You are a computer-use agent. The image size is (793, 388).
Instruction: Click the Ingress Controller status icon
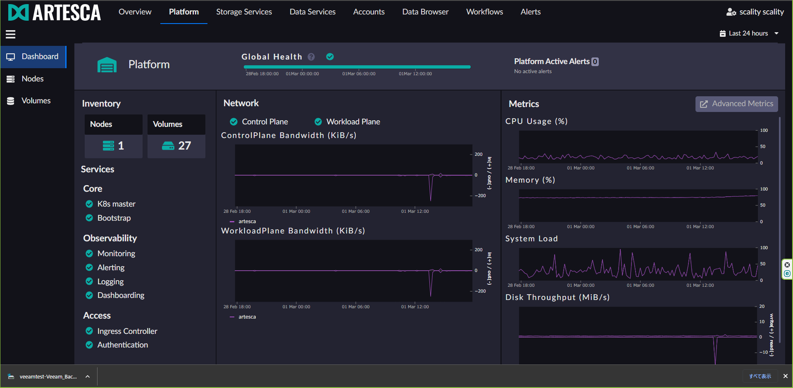[x=89, y=331]
